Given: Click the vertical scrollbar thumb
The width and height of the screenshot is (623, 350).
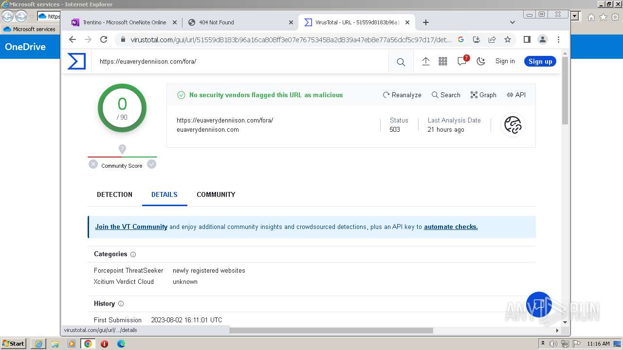Looking at the screenshot, I should 565,90.
